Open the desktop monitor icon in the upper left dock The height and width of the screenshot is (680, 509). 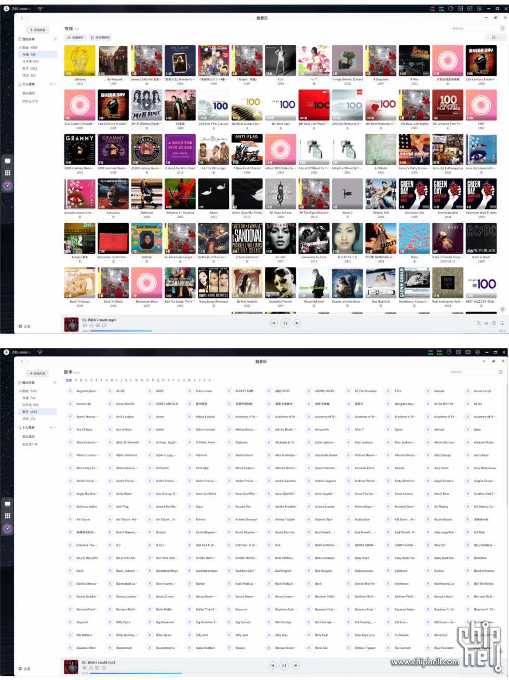pyautogui.click(x=7, y=161)
